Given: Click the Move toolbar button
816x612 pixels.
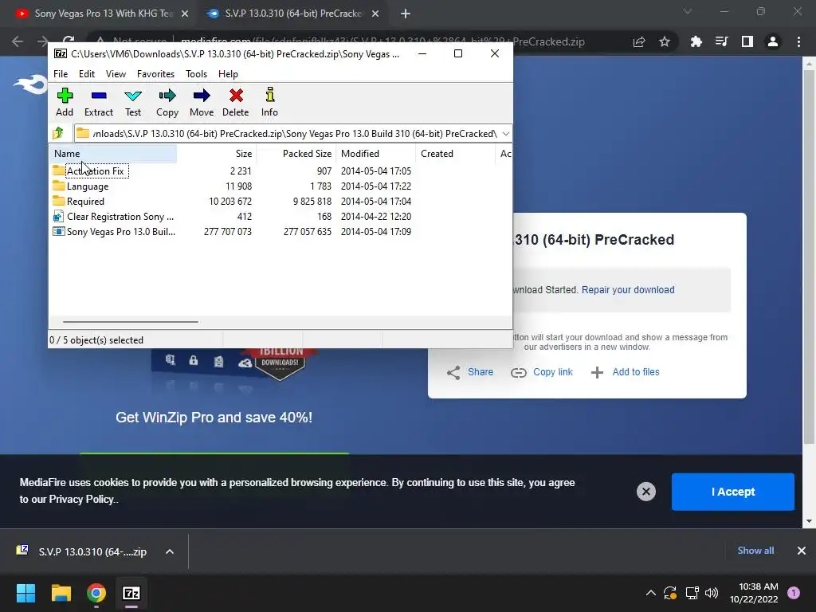Looking at the screenshot, I should pos(202,103).
